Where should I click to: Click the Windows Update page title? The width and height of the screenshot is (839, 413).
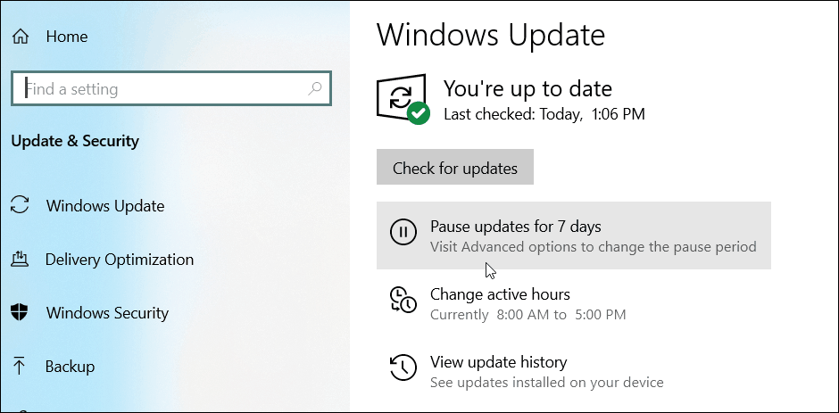tap(491, 34)
